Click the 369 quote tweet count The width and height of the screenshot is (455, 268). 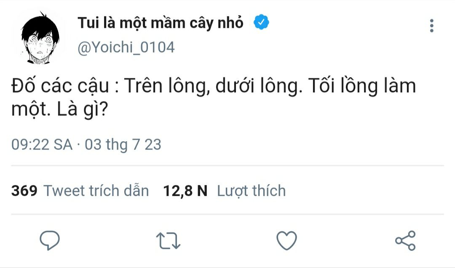24,191
